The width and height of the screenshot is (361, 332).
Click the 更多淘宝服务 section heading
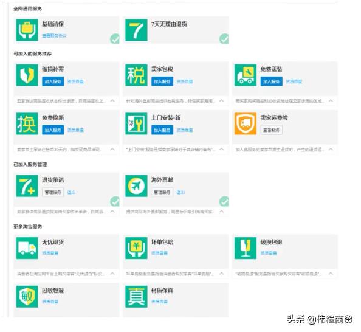point(27,226)
